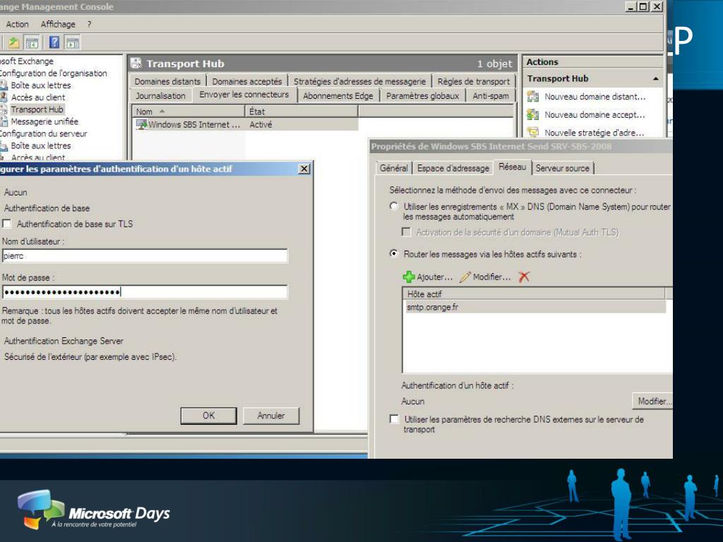The width and height of the screenshot is (723, 542).
Task: Click the Boîte aux lettres icon under organisation
Action: tap(4, 85)
